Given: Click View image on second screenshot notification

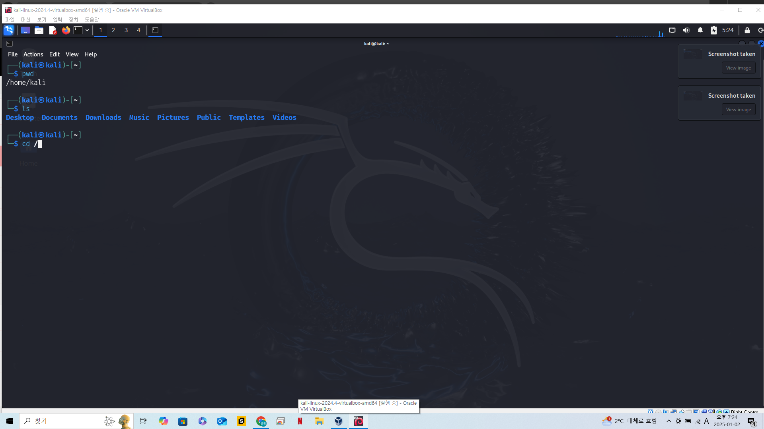Looking at the screenshot, I should click(x=738, y=110).
